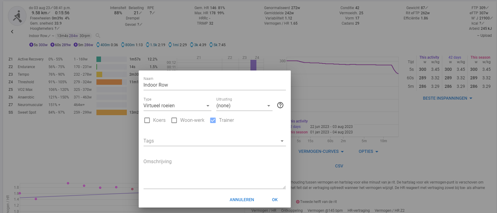
Task: Click the 400m 0:36 stopwatch icon
Action: [x=98, y=45]
